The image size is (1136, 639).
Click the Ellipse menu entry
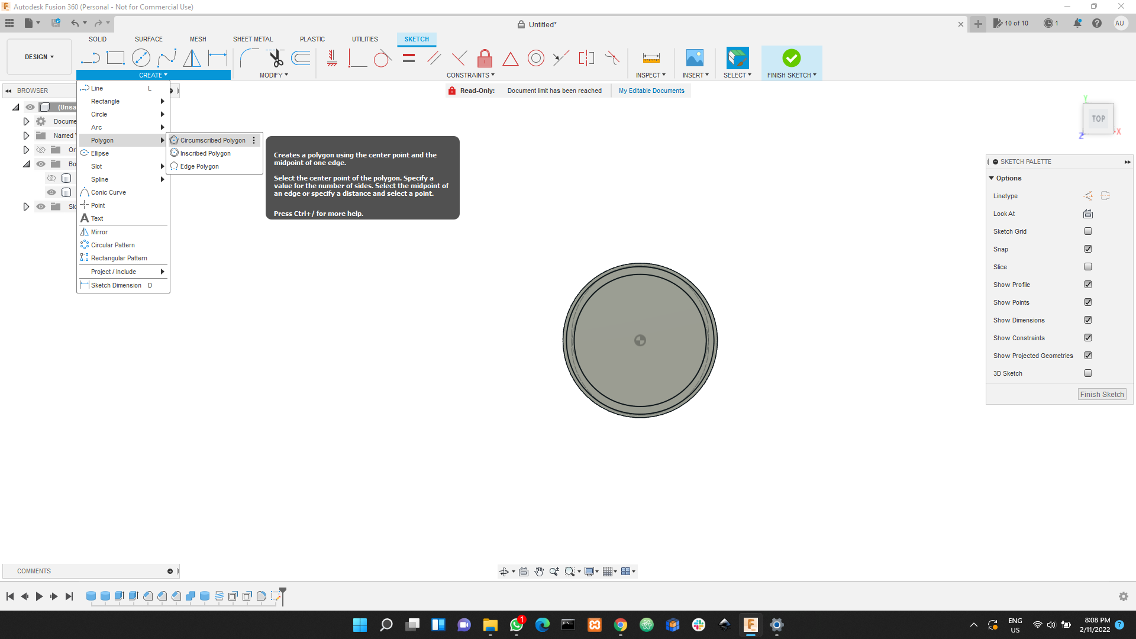pyautogui.click(x=99, y=153)
